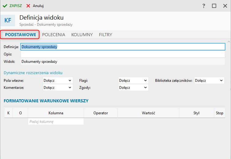
Task: Close the Definicja widoku window
Action: [x=225, y=6]
